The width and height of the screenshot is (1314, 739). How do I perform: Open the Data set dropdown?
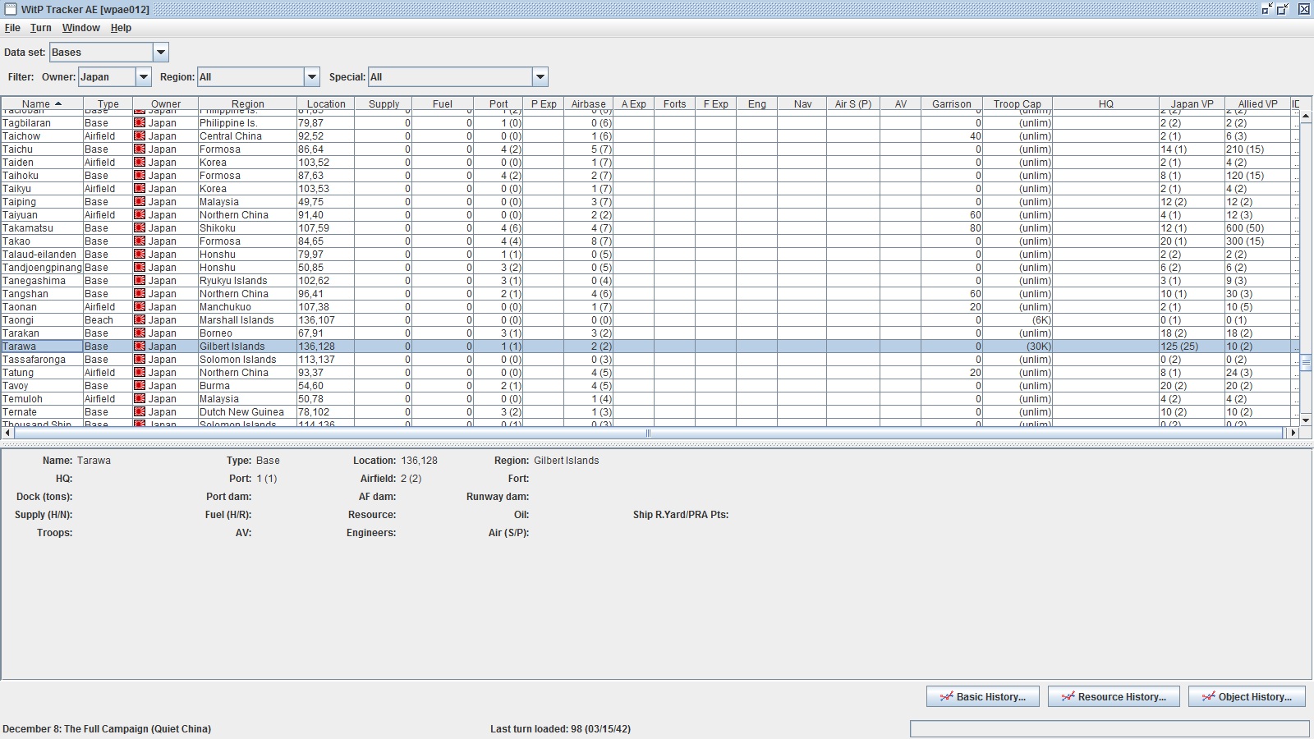[x=161, y=53]
